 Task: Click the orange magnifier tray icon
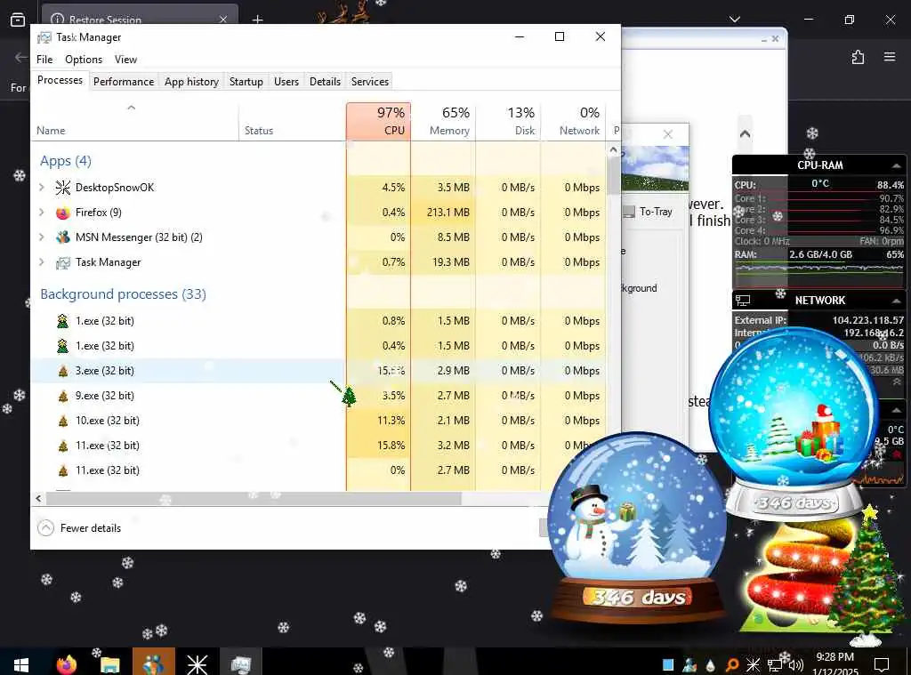[x=731, y=665]
